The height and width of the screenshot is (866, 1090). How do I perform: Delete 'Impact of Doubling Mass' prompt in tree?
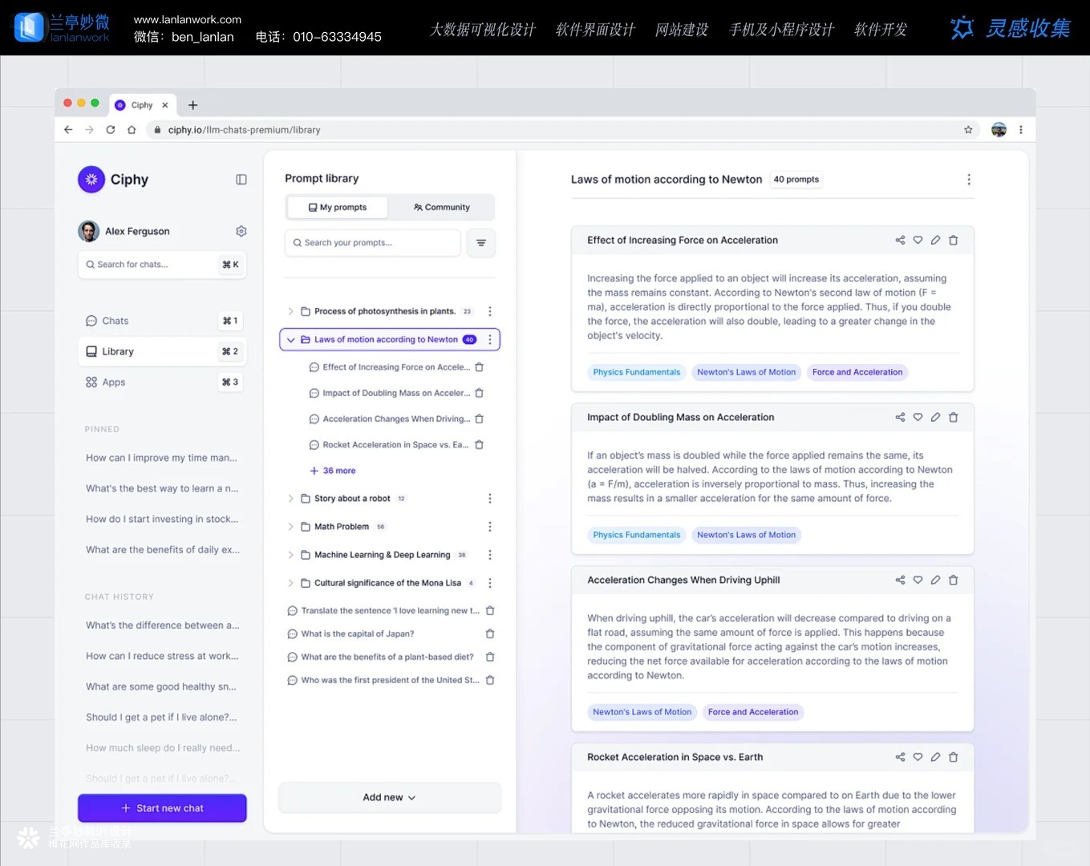click(480, 393)
